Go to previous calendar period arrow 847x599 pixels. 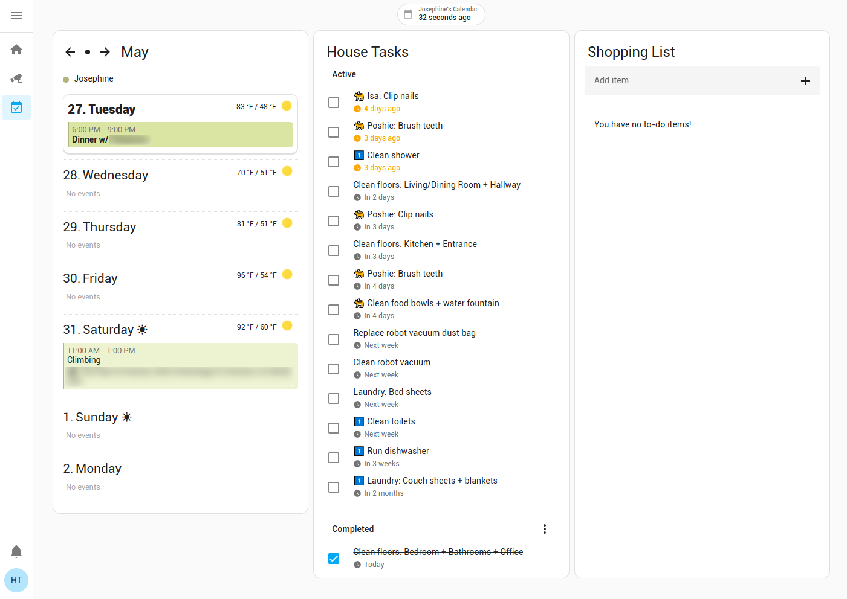[x=70, y=52]
